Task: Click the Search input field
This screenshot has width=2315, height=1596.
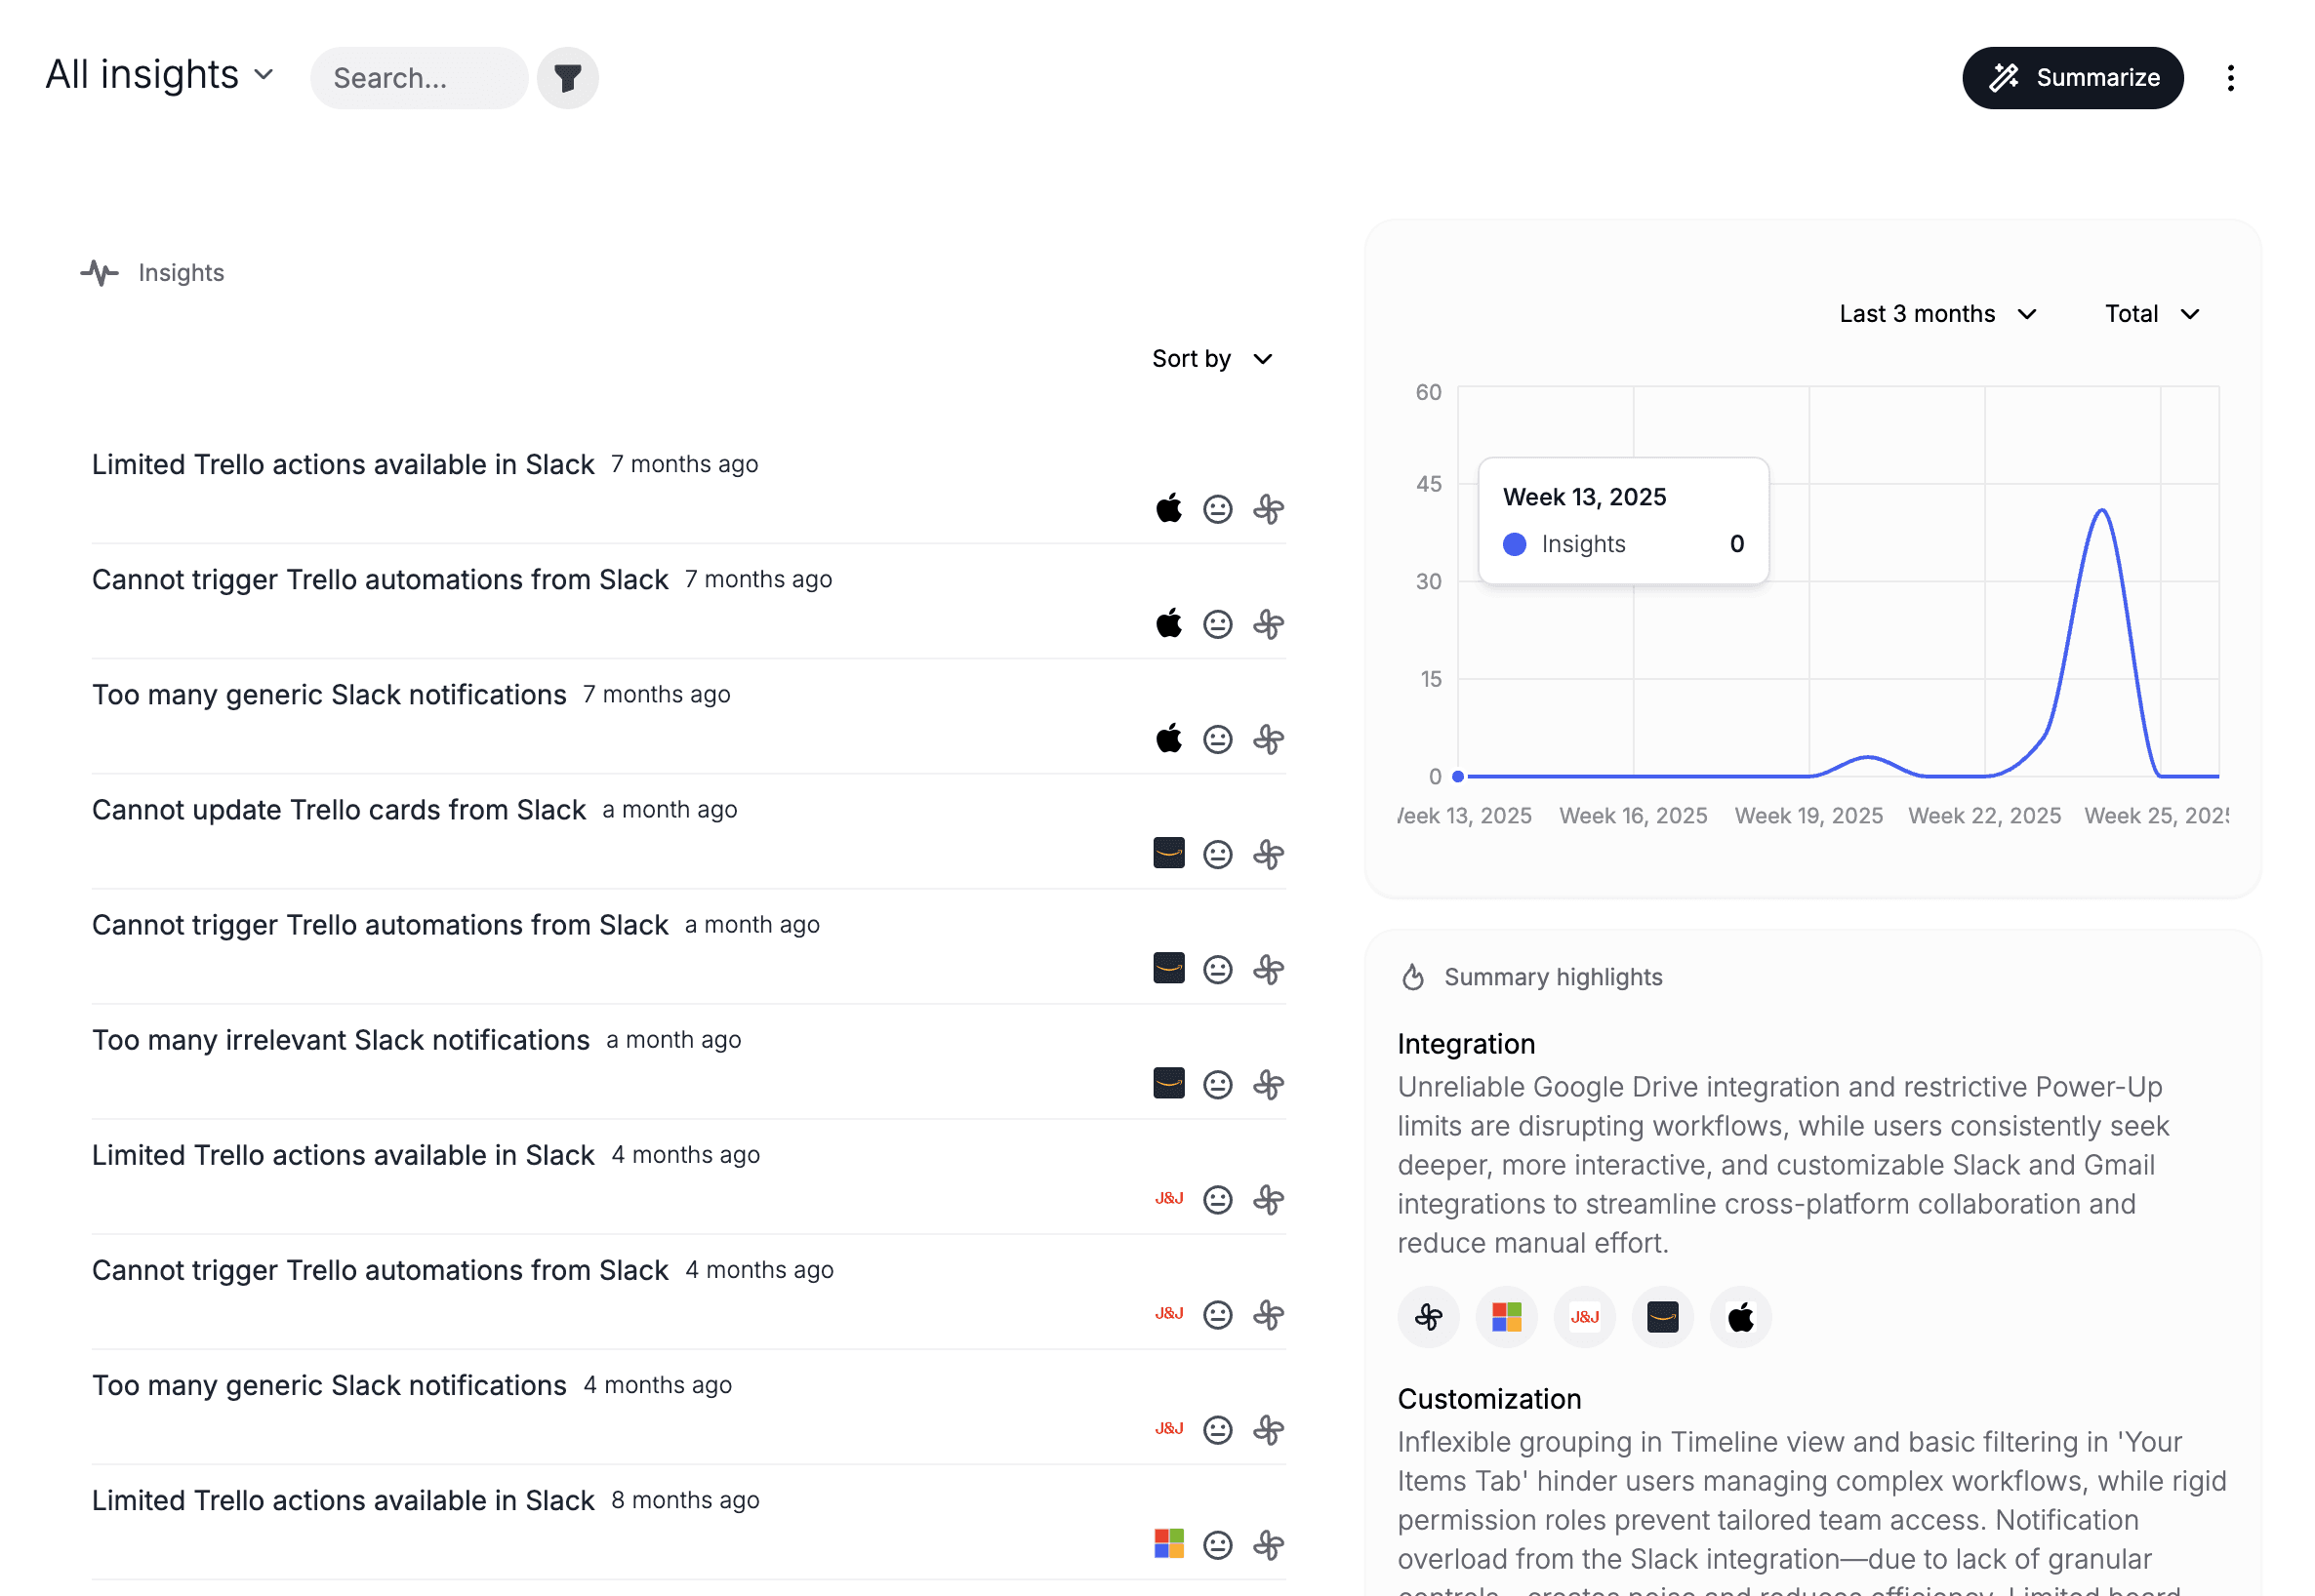Action: [x=418, y=78]
